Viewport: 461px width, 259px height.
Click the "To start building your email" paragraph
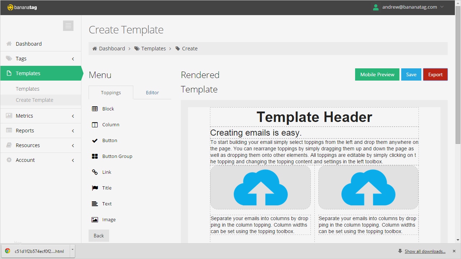(x=314, y=152)
